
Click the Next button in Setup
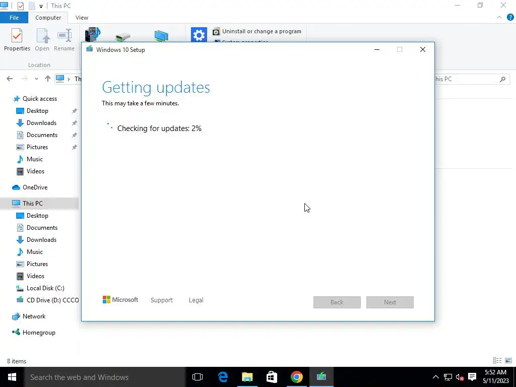pyautogui.click(x=390, y=302)
